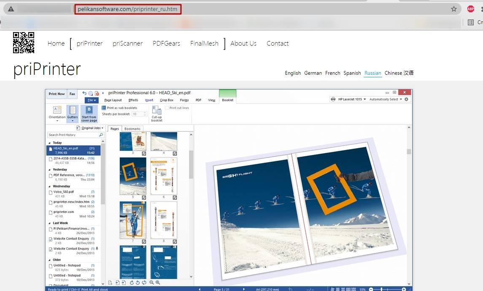The image size is (483, 291).
Task: Switch to the Bookmarks tab
Action: tap(132, 129)
